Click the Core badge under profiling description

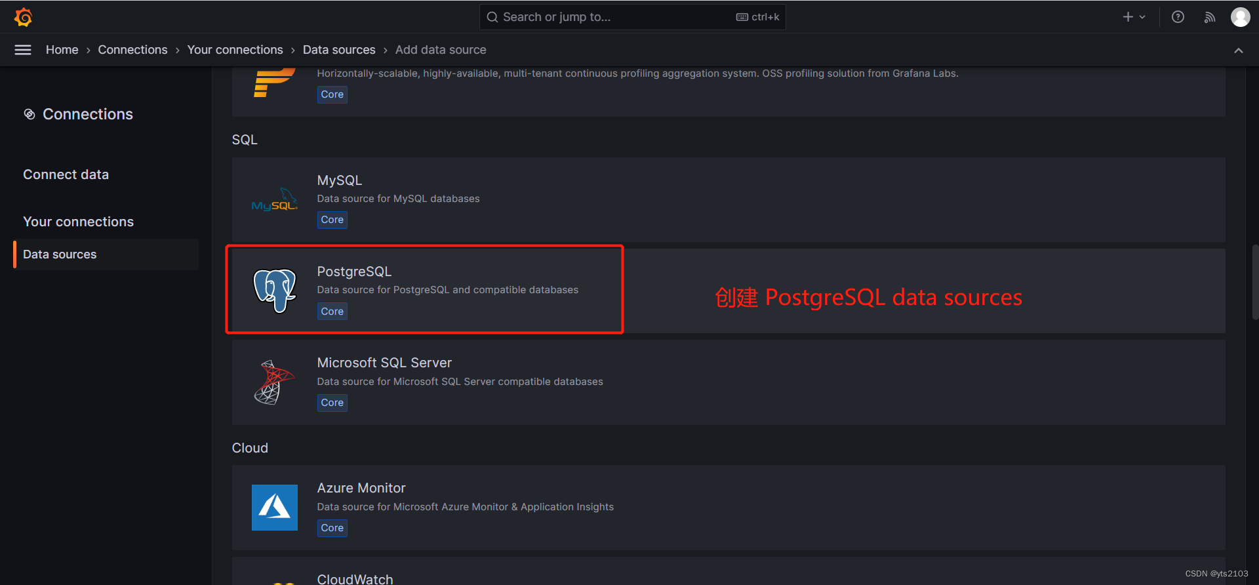[x=332, y=94]
